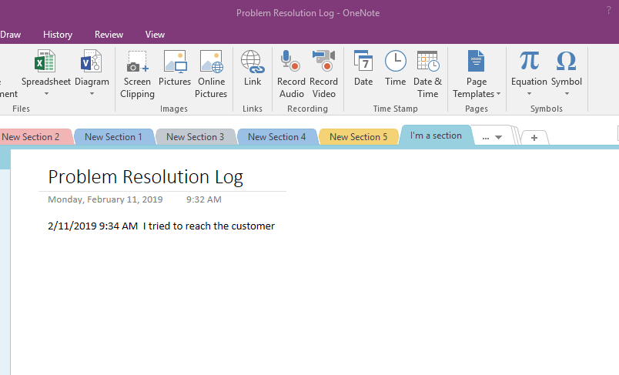Screen dimensions: 619x375
Task: Insert the current Date stamp
Action: (x=363, y=68)
